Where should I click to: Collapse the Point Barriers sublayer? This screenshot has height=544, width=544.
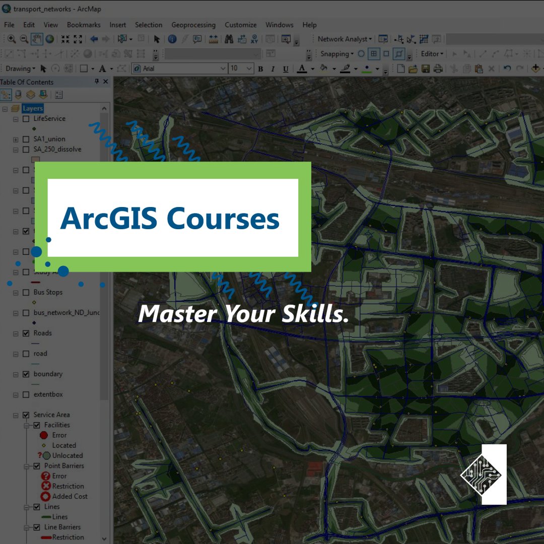26,466
